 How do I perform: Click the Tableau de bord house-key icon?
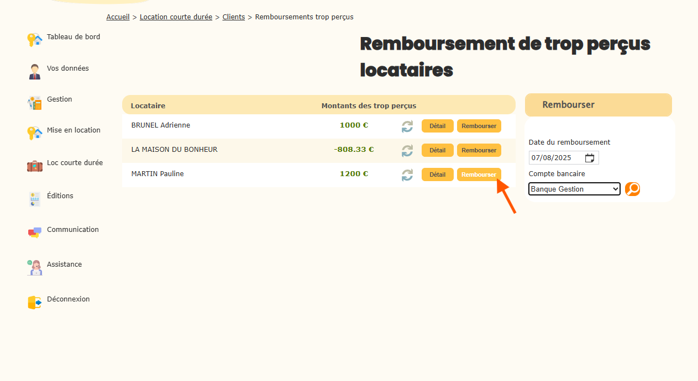click(x=35, y=40)
